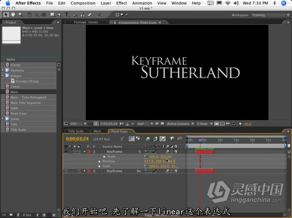Viewport: 292px width, 218px height.
Task: Click the Comp Flowchart icon in viewer
Action: coord(234,124)
